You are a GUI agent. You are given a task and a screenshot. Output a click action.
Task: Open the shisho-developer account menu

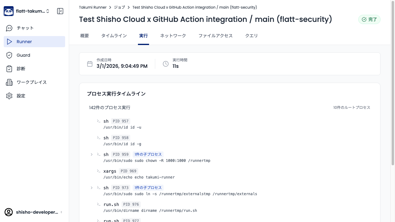click(34, 212)
